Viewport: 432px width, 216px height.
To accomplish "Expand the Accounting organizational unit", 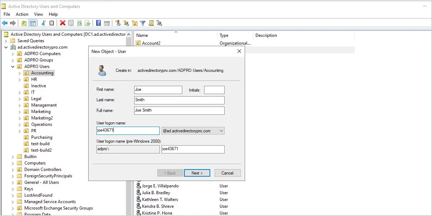I will coord(20,73).
